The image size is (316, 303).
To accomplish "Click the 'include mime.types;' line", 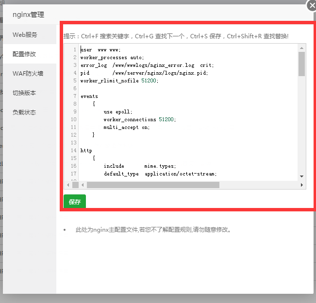I will [x=140, y=166].
